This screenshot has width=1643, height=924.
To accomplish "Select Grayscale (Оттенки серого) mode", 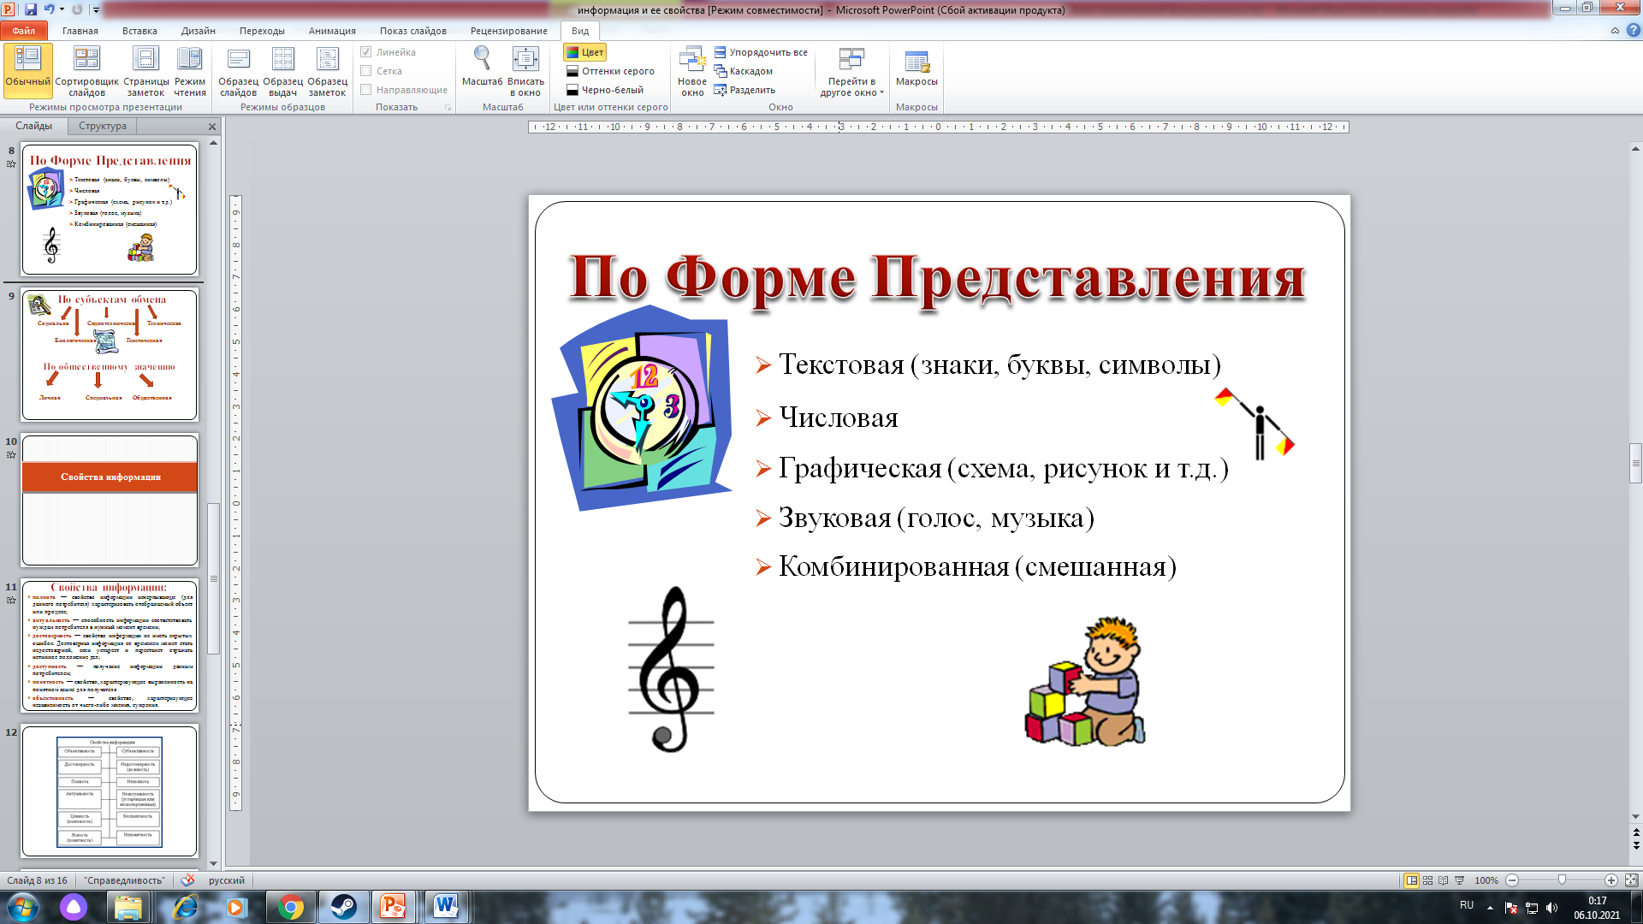I will [610, 71].
